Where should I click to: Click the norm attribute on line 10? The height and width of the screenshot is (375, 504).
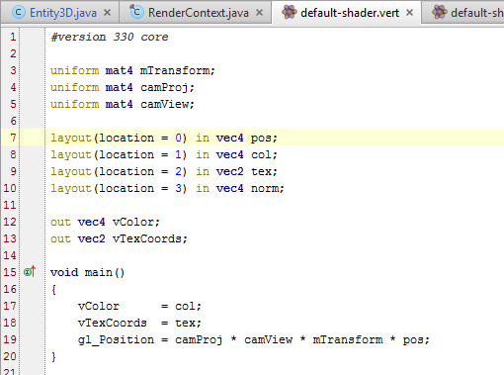pos(265,188)
